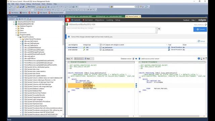This screenshot has width=215, height=121.
Task: Click the Add-ins toolbar button
Action: (23, 13)
